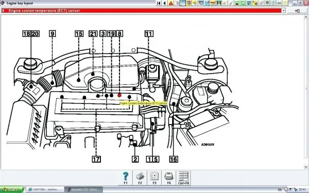Open Help with the F1 question mark

tap(126, 178)
